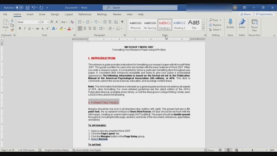Undo the last action

pyautogui.click(x=33, y=8)
